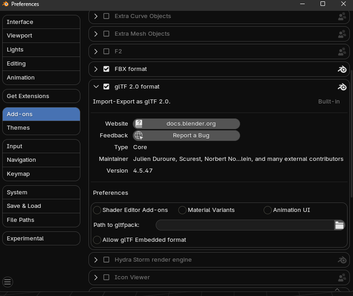Screen dimensions: 353x296
Task: Enable the F2 add-on checkbox
Action: (106, 52)
